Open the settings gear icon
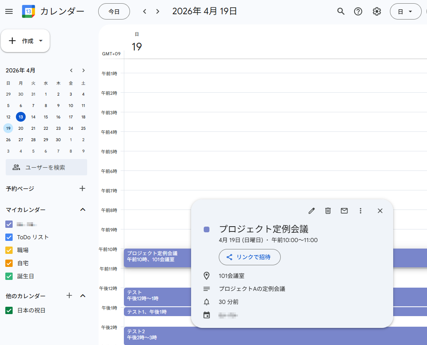Screen dimensions: 427x345 pyautogui.click(x=377, y=11)
